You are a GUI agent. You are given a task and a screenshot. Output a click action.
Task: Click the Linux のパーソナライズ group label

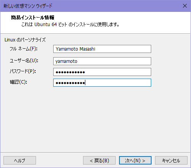25,40
